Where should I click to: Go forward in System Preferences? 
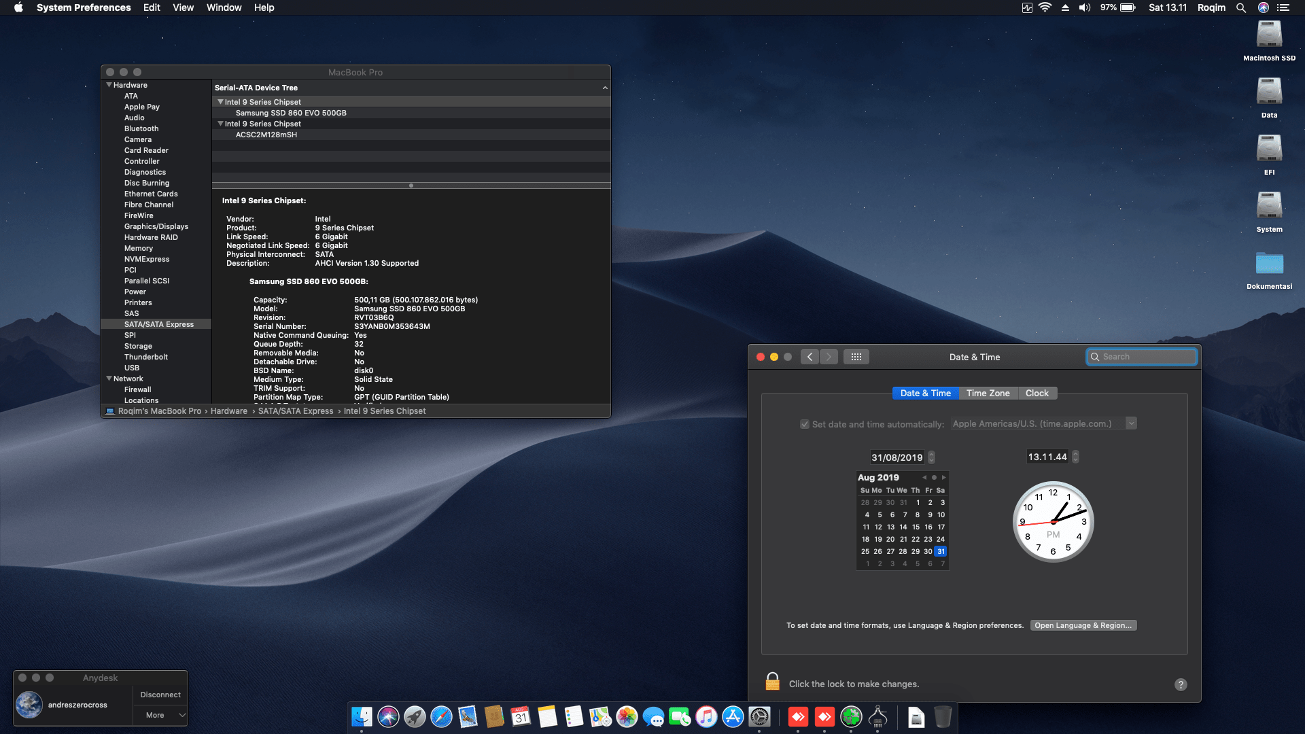coord(829,357)
